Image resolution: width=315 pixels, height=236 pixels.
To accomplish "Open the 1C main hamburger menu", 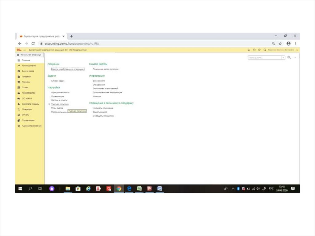I will click(x=25, y=50).
